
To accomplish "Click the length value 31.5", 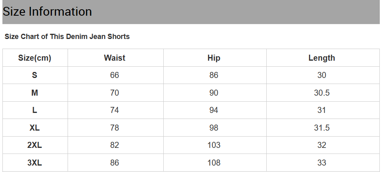I will 322,128.
